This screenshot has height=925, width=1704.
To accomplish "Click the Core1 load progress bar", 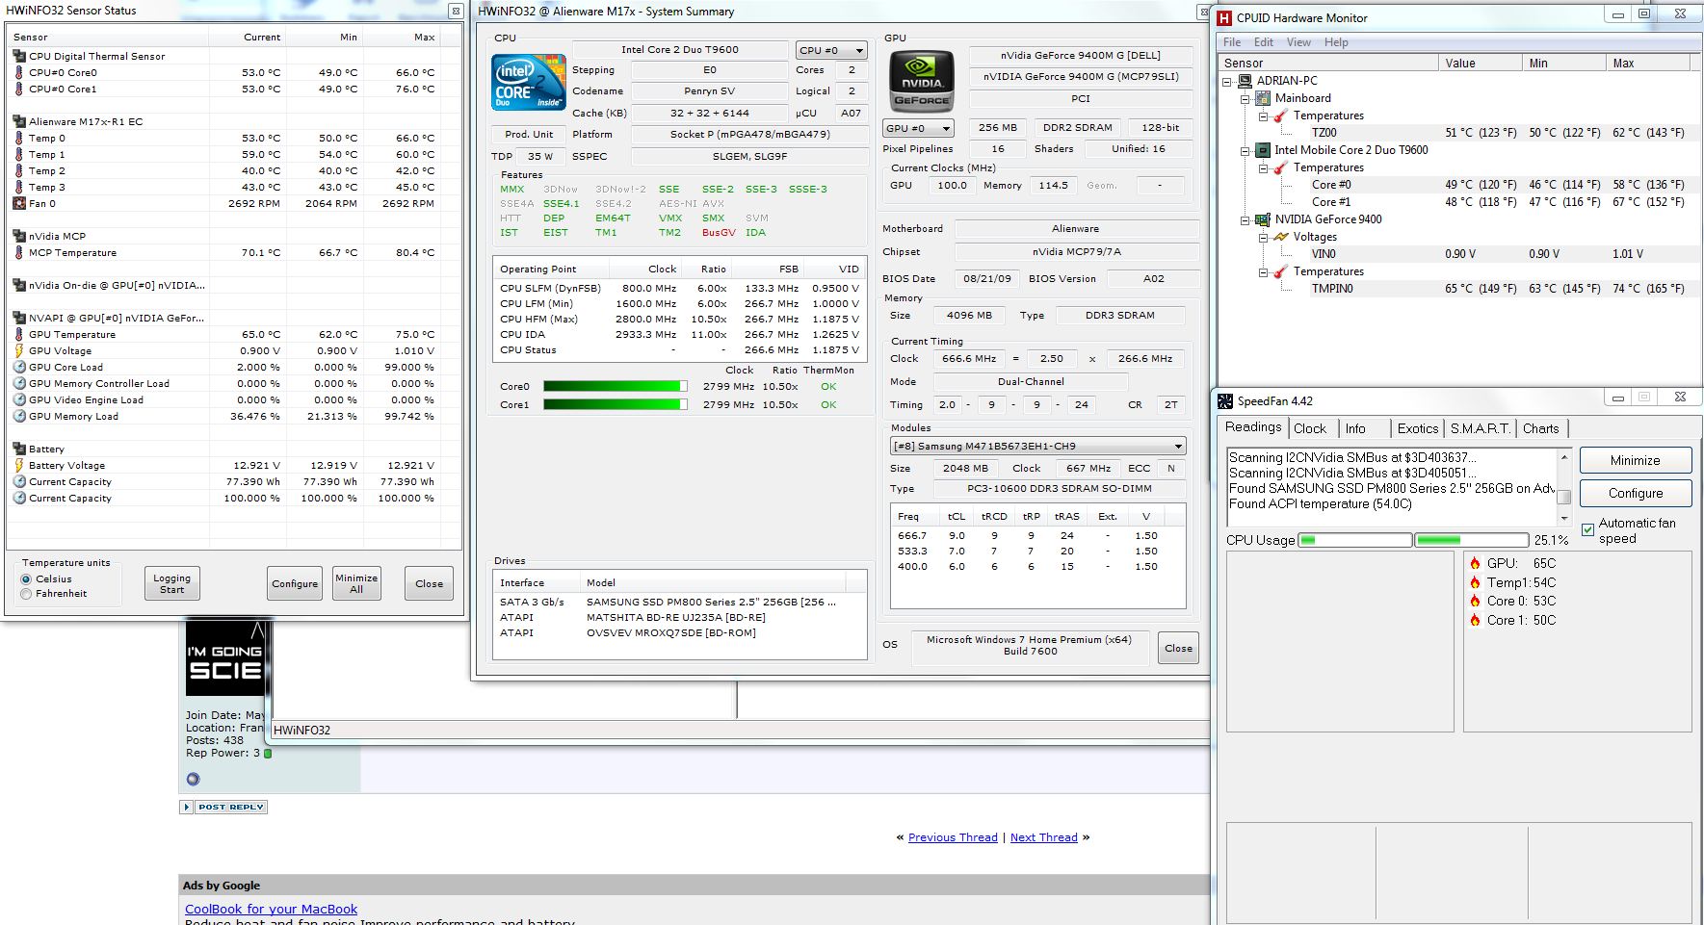I will (x=616, y=404).
